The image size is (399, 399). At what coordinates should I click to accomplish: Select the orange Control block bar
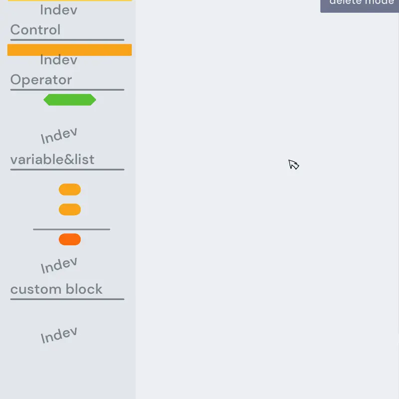(69, 50)
